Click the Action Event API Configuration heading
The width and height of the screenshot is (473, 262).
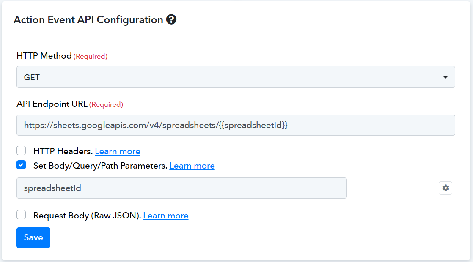click(88, 19)
